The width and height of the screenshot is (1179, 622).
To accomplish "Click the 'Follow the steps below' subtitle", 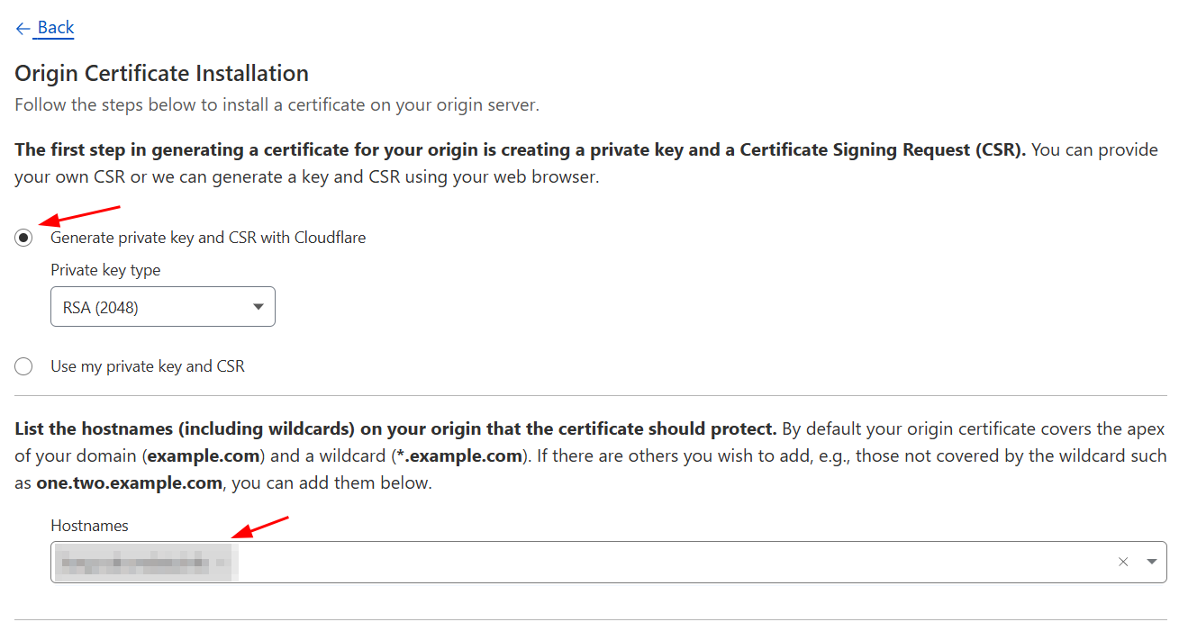I will pos(277,104).
